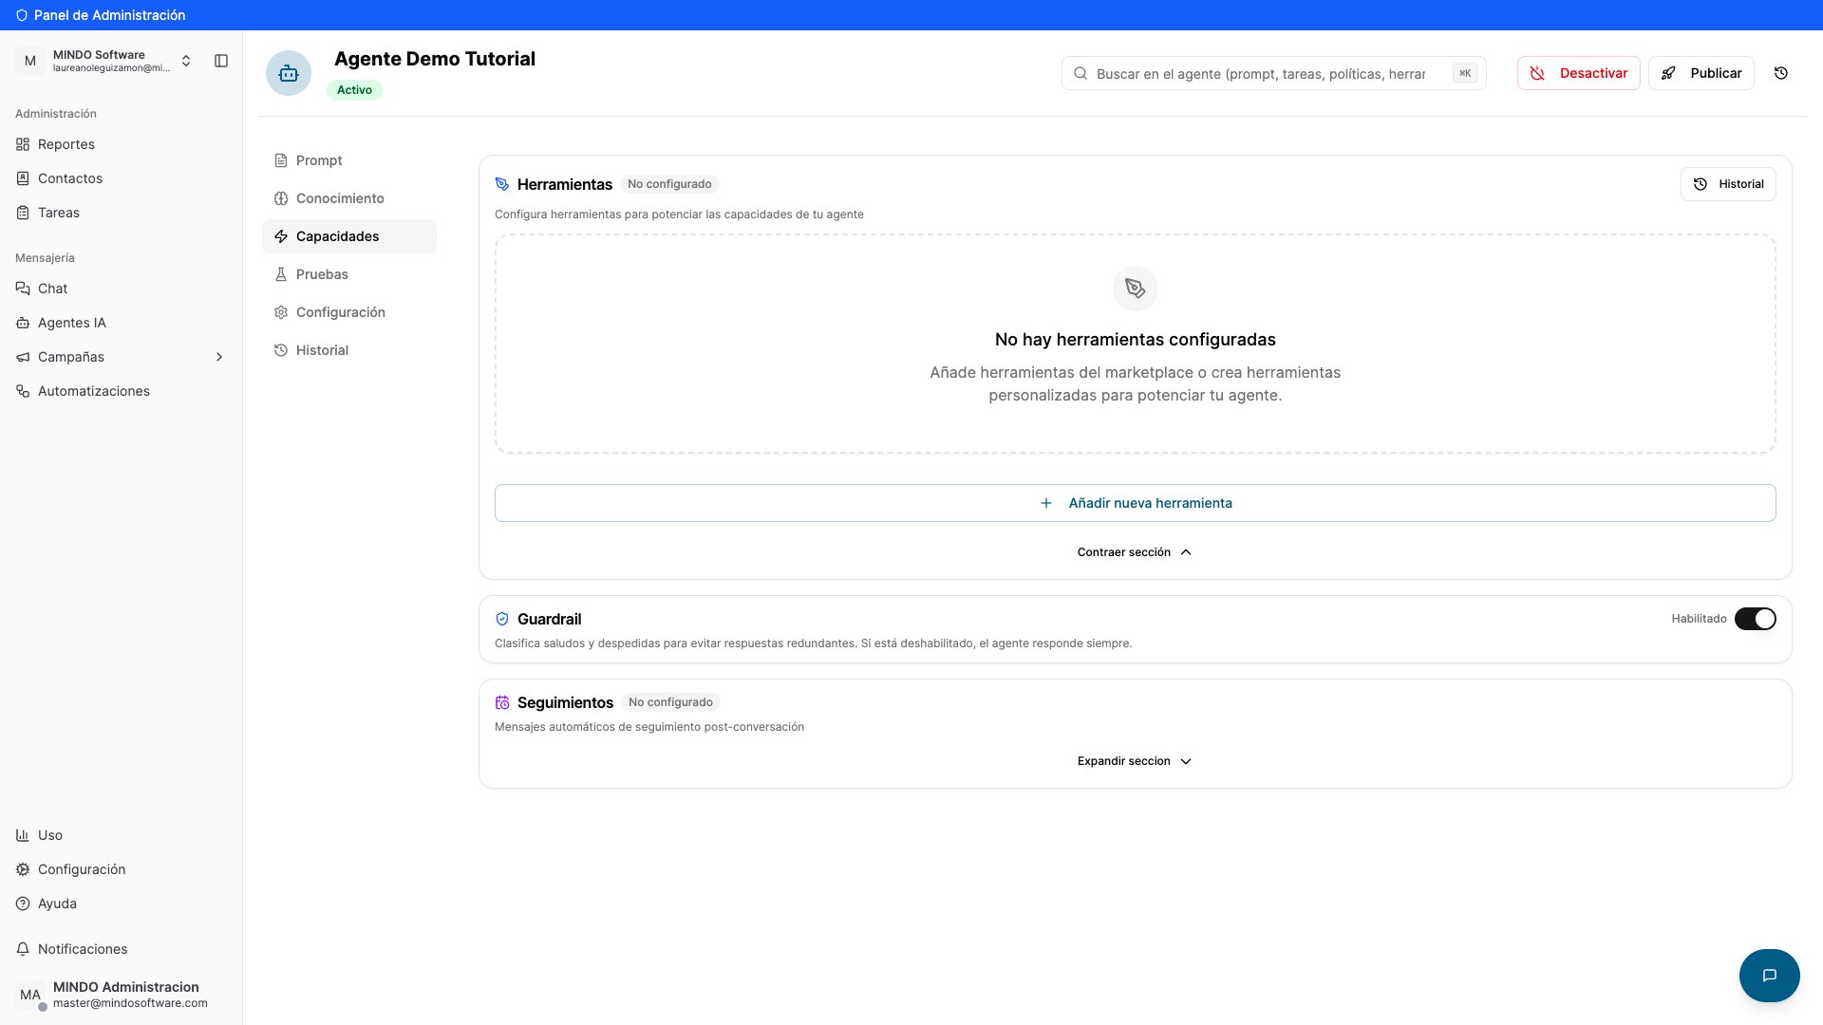Click the Herramientas section pen icon
This screenshot has height=1025, width=1823.
click(502, 184)
